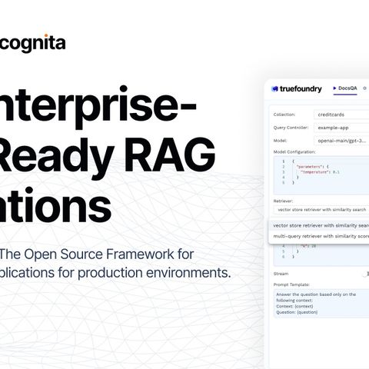This screenshot has width=369, height=369.
Task: Select multi-query retriever with similarity score option
Action: tap(319, 236)
